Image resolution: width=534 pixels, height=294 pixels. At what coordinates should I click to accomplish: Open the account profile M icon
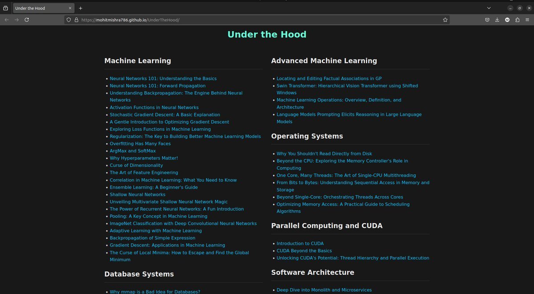[x=507, y=20]
